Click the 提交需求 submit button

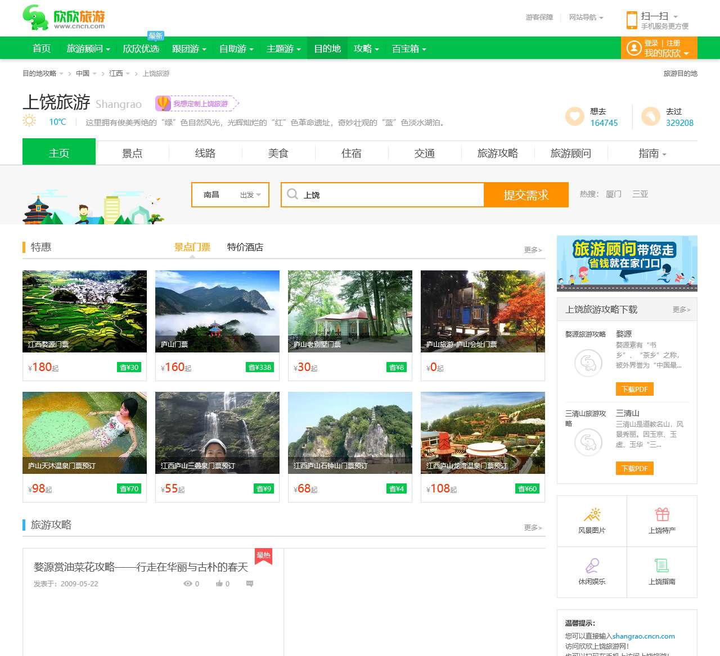pos(526,194)
